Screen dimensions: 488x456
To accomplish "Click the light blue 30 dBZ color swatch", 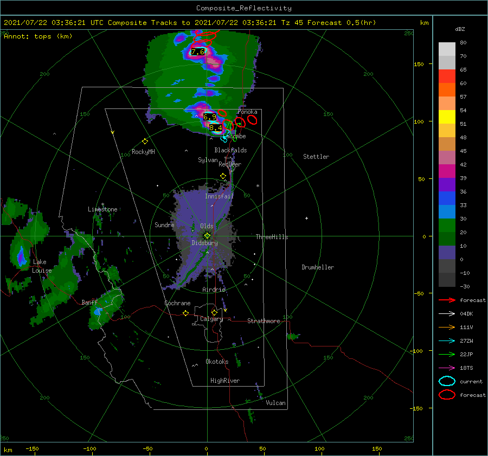I will (447, 212).
